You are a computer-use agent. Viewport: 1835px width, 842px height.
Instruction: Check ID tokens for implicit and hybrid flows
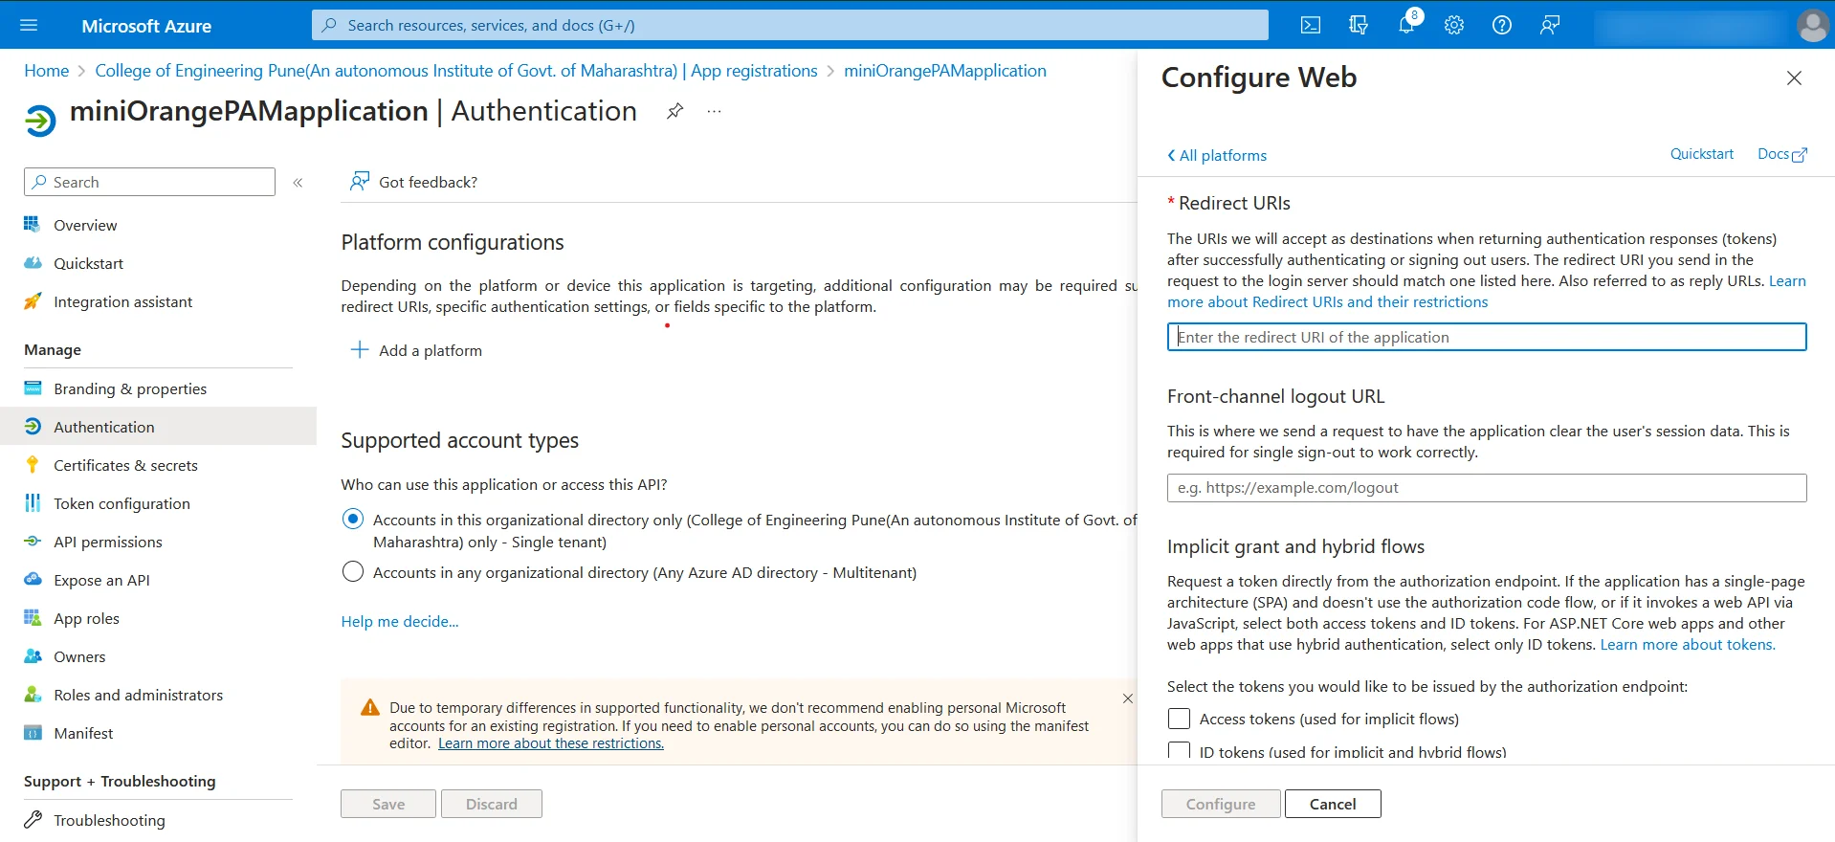tap(1180, 751)
